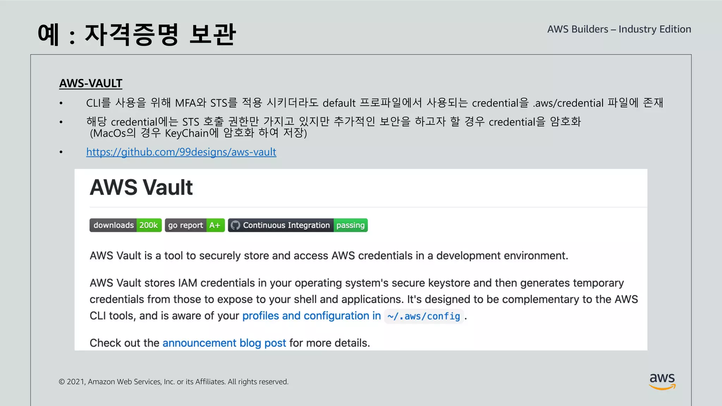Click the go report A+ badge
The height and width of the screenshot is (406, 722).
click(195, 225)
